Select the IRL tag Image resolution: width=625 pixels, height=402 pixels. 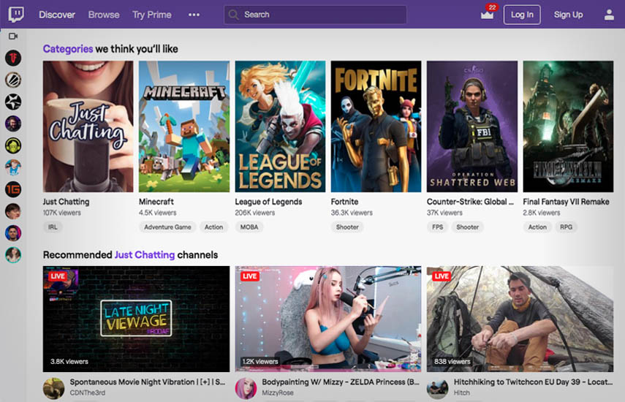[53, 227]
